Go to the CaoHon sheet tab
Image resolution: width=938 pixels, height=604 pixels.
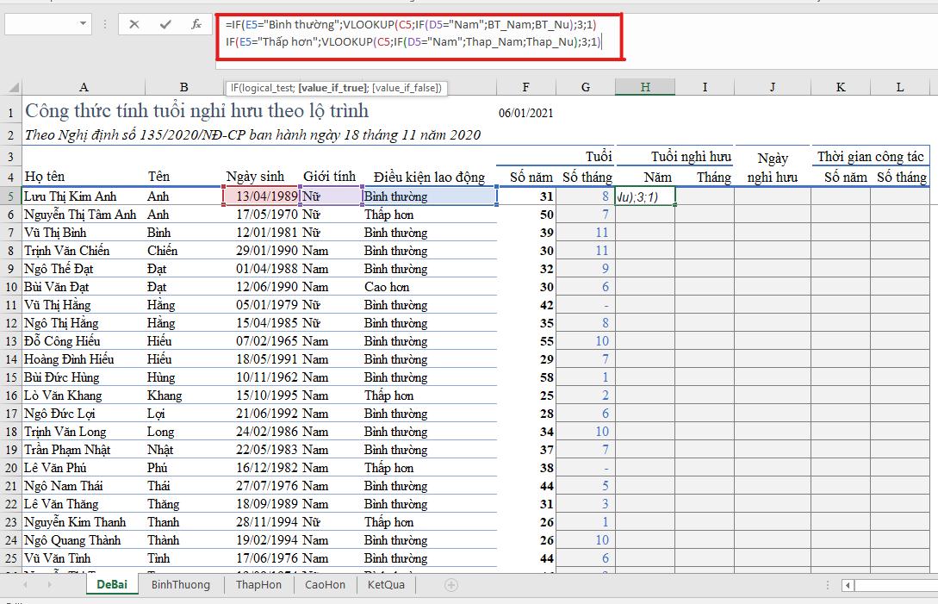point(325,585)
